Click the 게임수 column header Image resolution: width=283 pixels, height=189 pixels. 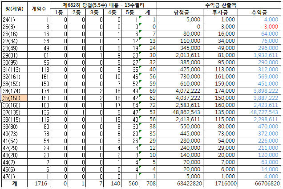39,8
